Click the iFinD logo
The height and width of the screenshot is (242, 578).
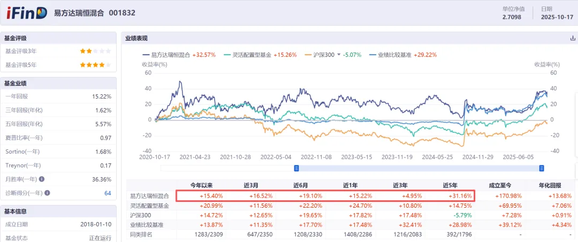tap(26, 13)
